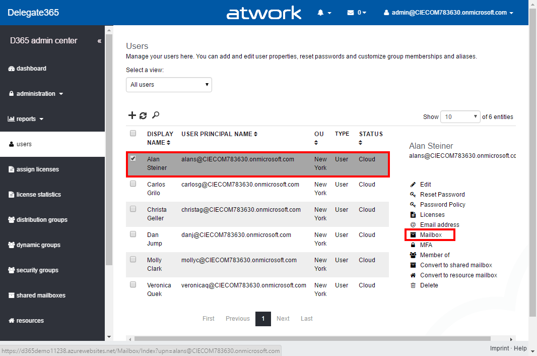Uncheck the Alan Steiner row checkbox
Viewport: 537px width, 356px height.
pyautogui.click(x=133, y=158)
